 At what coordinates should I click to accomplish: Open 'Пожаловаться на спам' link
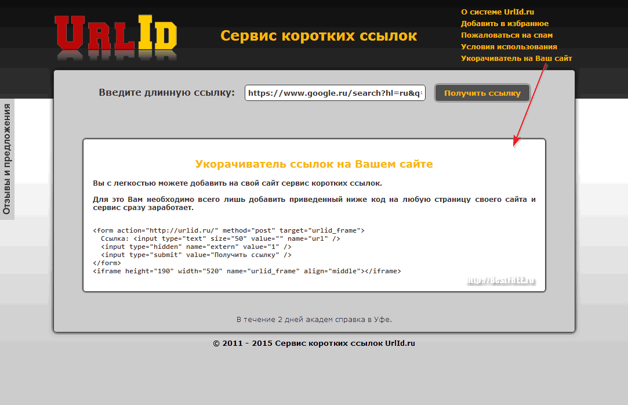click(506, 35)
